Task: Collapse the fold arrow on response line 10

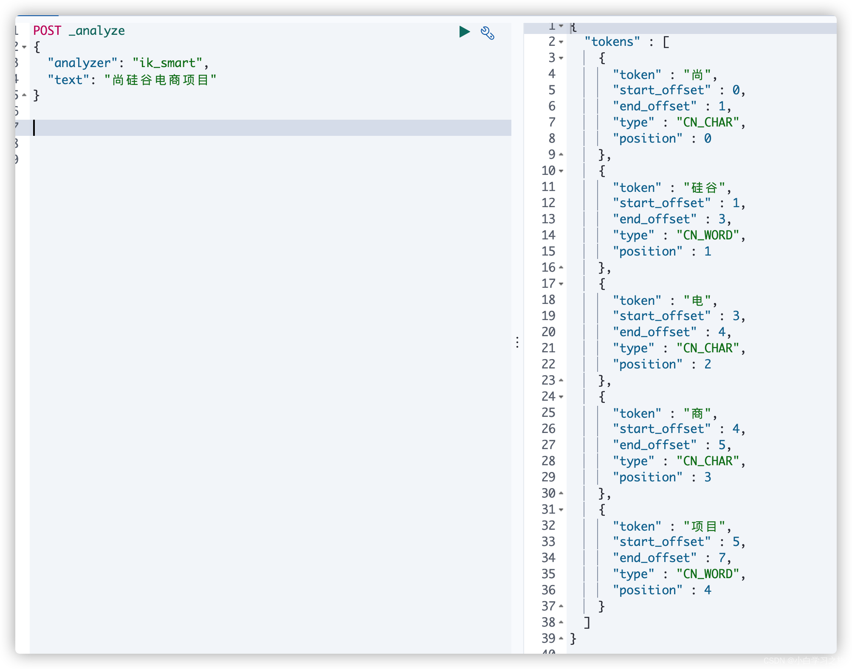Action: [561, 171]
